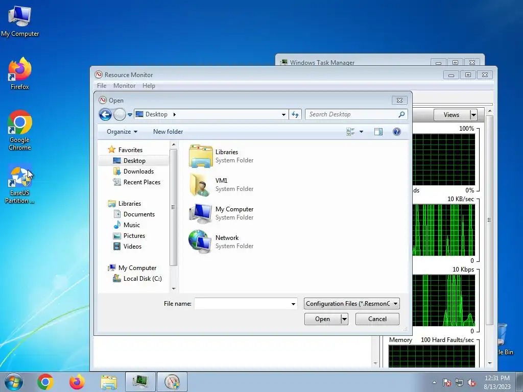
Task: Close the Open dialog
Action: tap(399, 101)
